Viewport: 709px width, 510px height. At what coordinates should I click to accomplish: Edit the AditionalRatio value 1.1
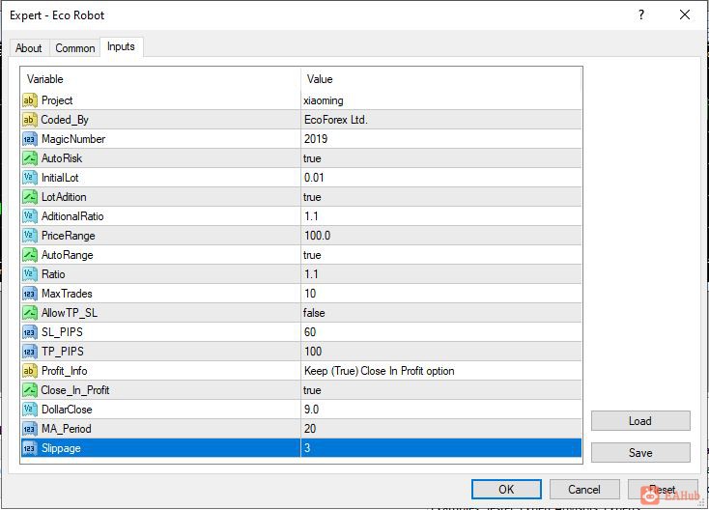(x=311, y=216)
